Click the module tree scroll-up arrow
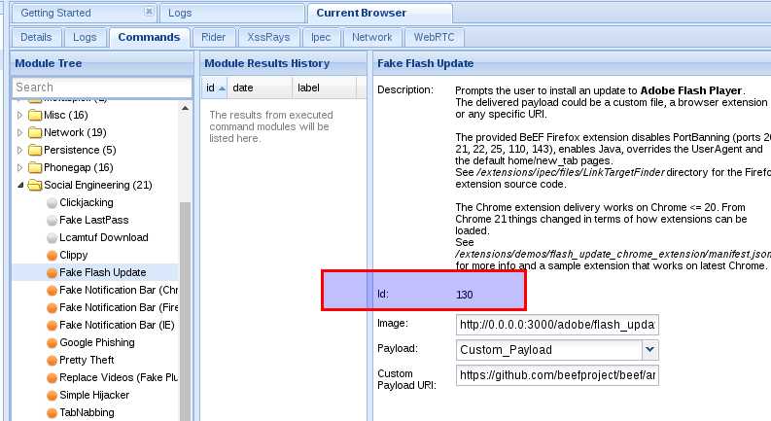 point(185,108)
